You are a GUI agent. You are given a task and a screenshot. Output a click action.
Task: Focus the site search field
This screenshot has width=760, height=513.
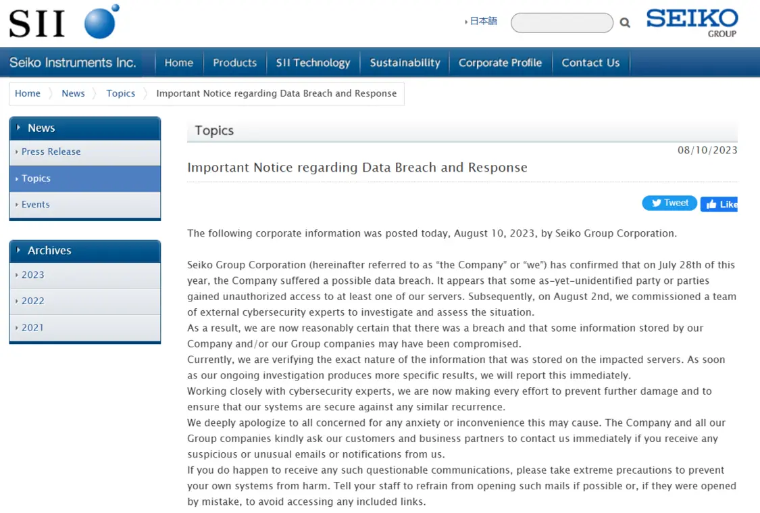click(562, 23)
